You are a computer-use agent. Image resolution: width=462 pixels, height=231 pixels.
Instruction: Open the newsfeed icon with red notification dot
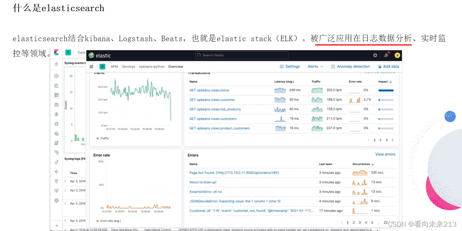click(386, 55)
